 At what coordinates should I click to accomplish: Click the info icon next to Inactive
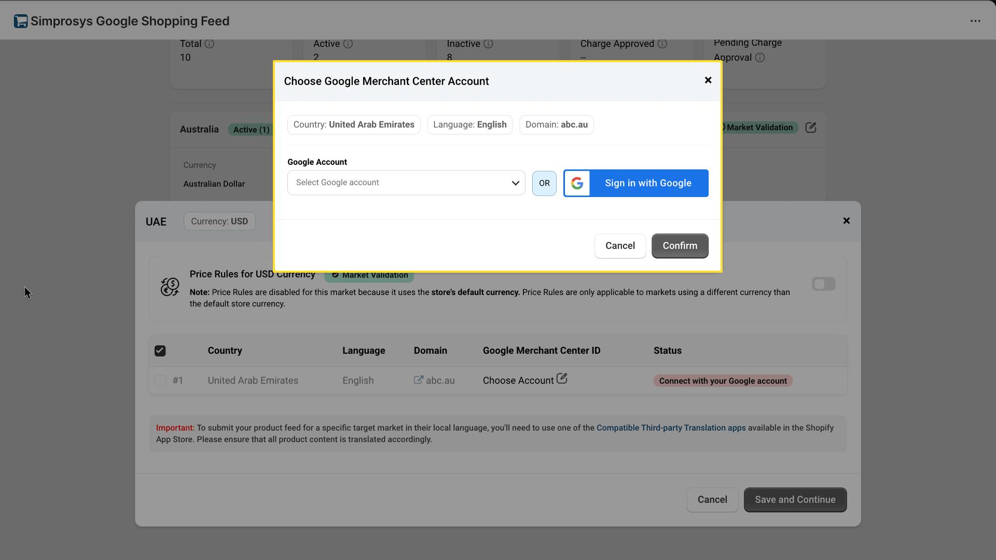(488, 44)
